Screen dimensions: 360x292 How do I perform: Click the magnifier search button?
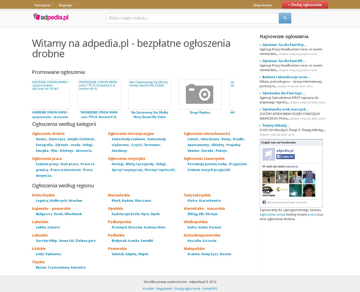tap(285, 18)
